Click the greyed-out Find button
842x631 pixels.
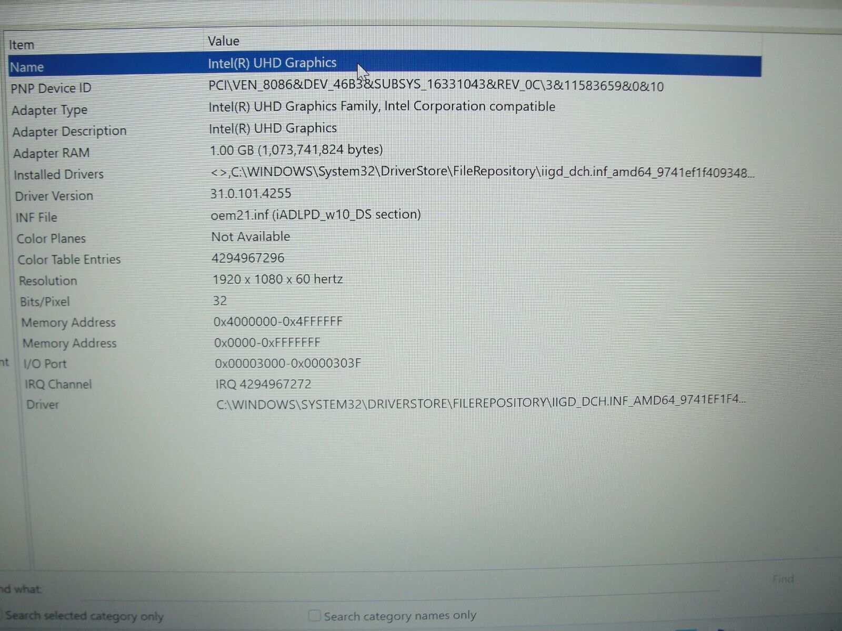coord(783,579)
